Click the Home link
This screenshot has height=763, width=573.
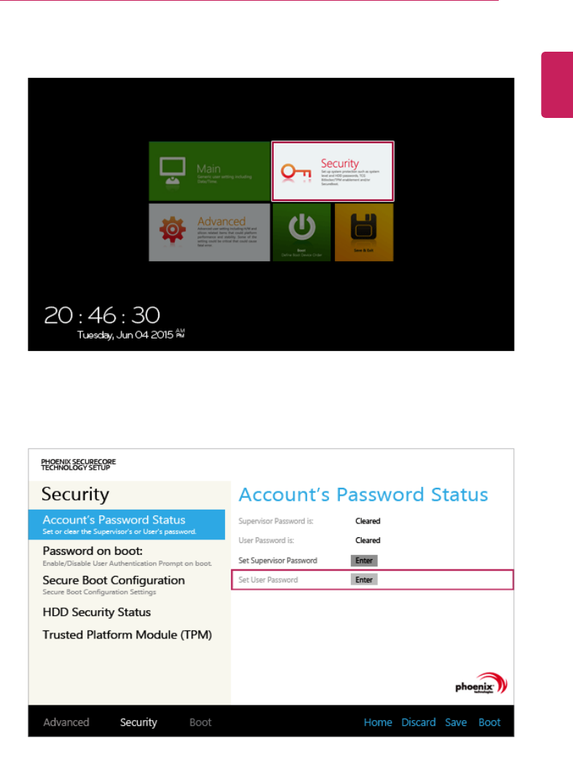pyautogui.click(x=378, y=722)
